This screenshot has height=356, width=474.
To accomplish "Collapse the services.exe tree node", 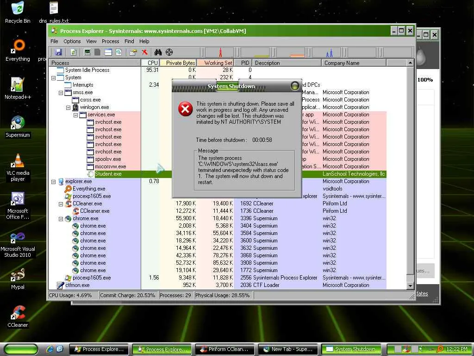I will (x=75, y=115).
